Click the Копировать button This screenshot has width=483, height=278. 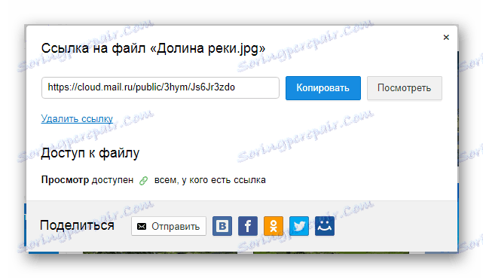tap(323, 88)
